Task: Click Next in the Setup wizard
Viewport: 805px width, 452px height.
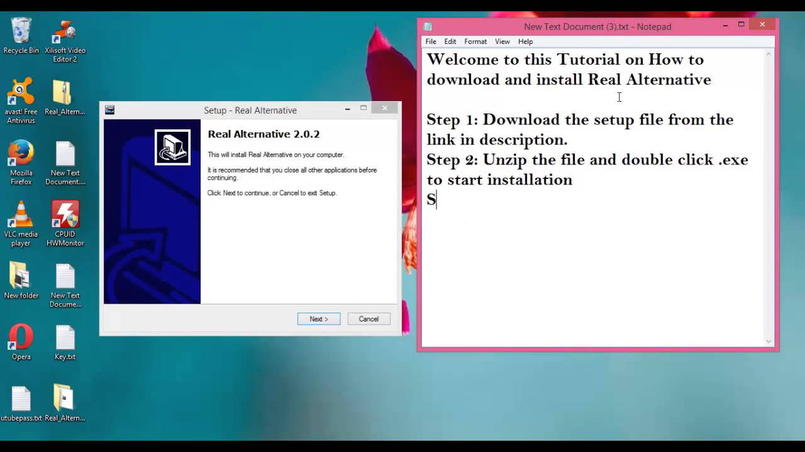Action: click(x=319, y=319)
